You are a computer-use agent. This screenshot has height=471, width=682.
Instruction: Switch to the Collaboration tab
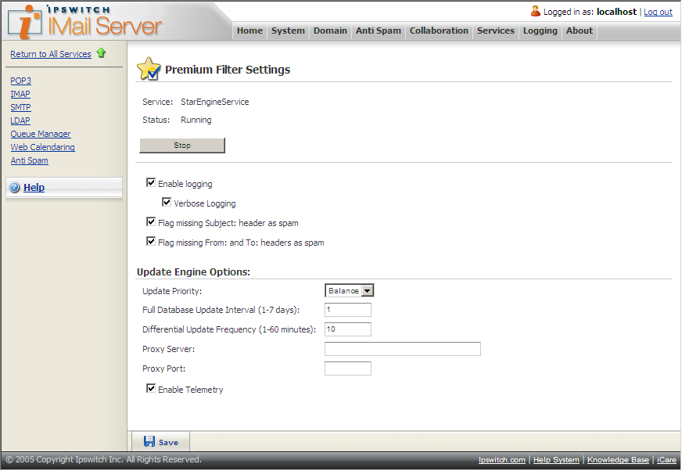click(x=439, y=31)
